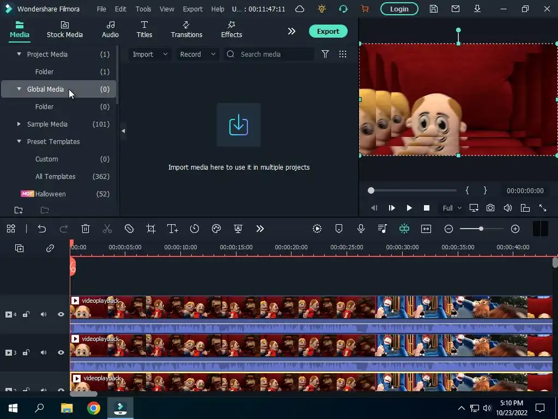Screen dimensions: 558x419
Task: Undo the last action in the timeline toolbar
Action: coord(42,229)
